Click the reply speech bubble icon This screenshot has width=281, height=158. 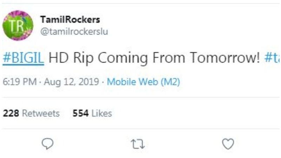pos(47,144)
